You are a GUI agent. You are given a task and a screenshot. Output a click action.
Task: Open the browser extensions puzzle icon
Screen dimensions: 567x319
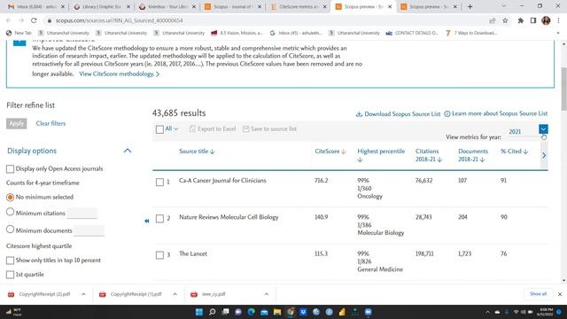[520, 20]
